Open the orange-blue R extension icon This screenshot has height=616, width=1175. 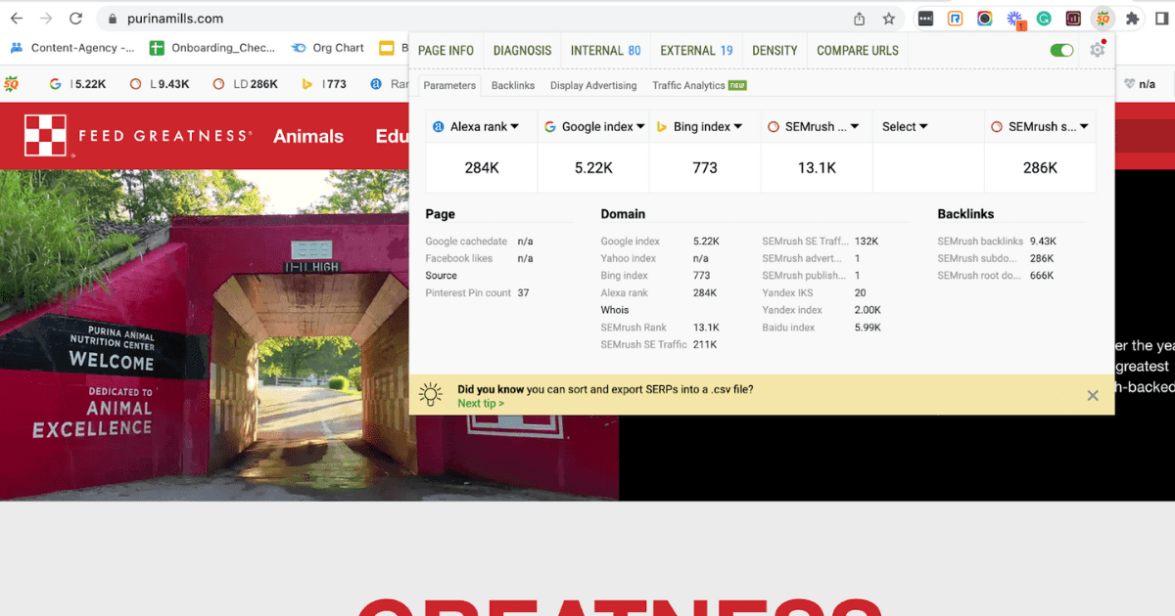(955, 19)
